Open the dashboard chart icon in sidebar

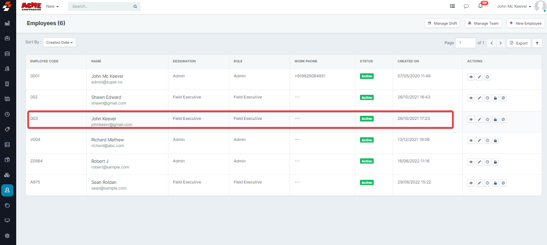coord(7,23)
